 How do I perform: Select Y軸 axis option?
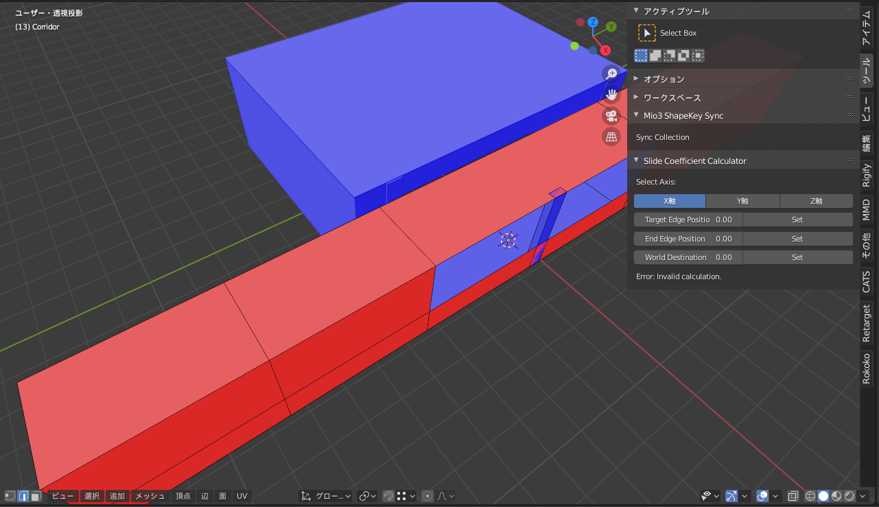pos(742,201)
